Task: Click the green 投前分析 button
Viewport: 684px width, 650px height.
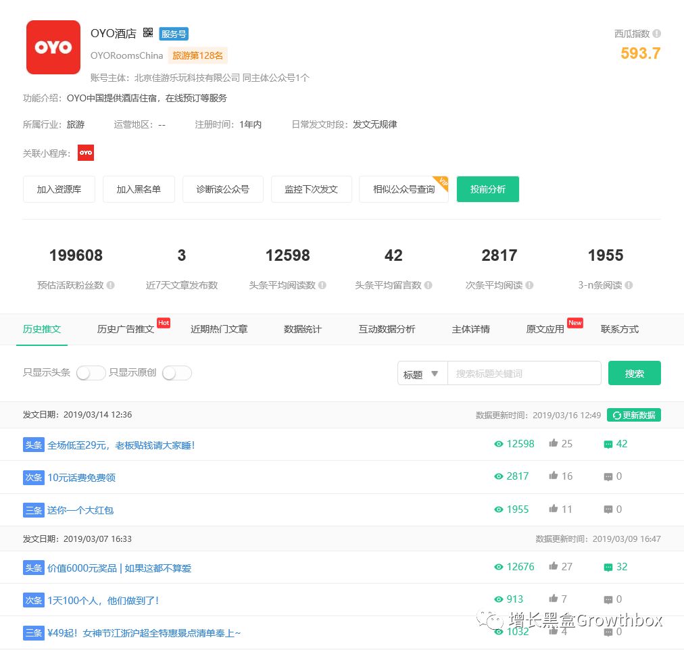Action: point(488,189)
